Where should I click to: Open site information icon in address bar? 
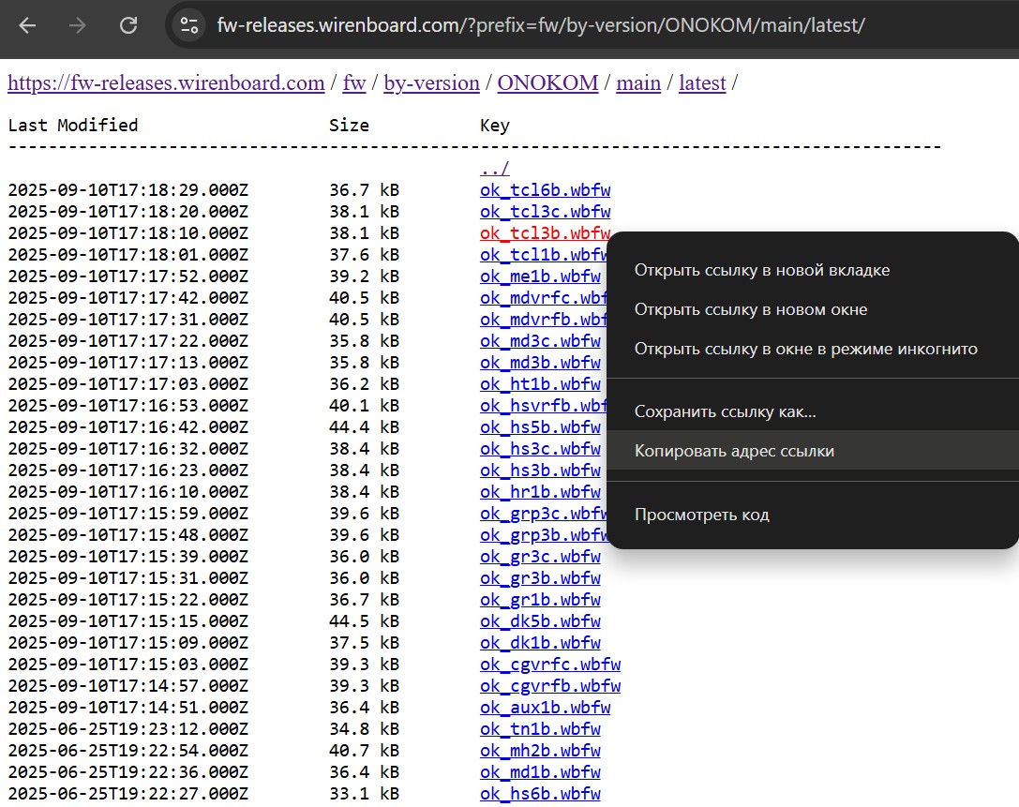(x=189, y=25)
